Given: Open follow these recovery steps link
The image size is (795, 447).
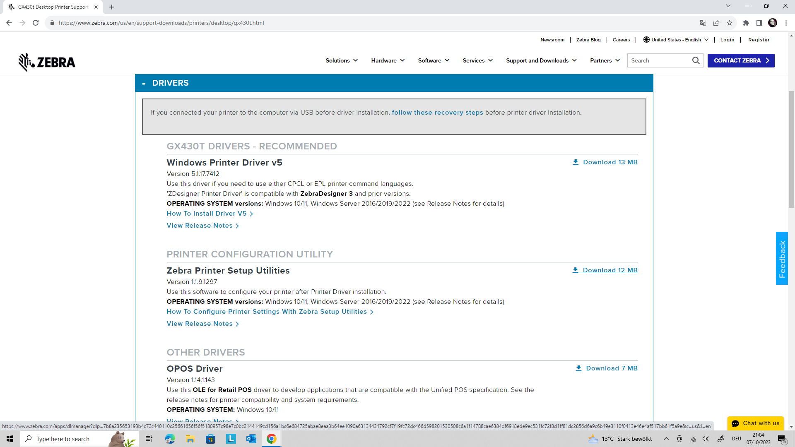Looking at the screenshot, I should (x=437, y=113).
